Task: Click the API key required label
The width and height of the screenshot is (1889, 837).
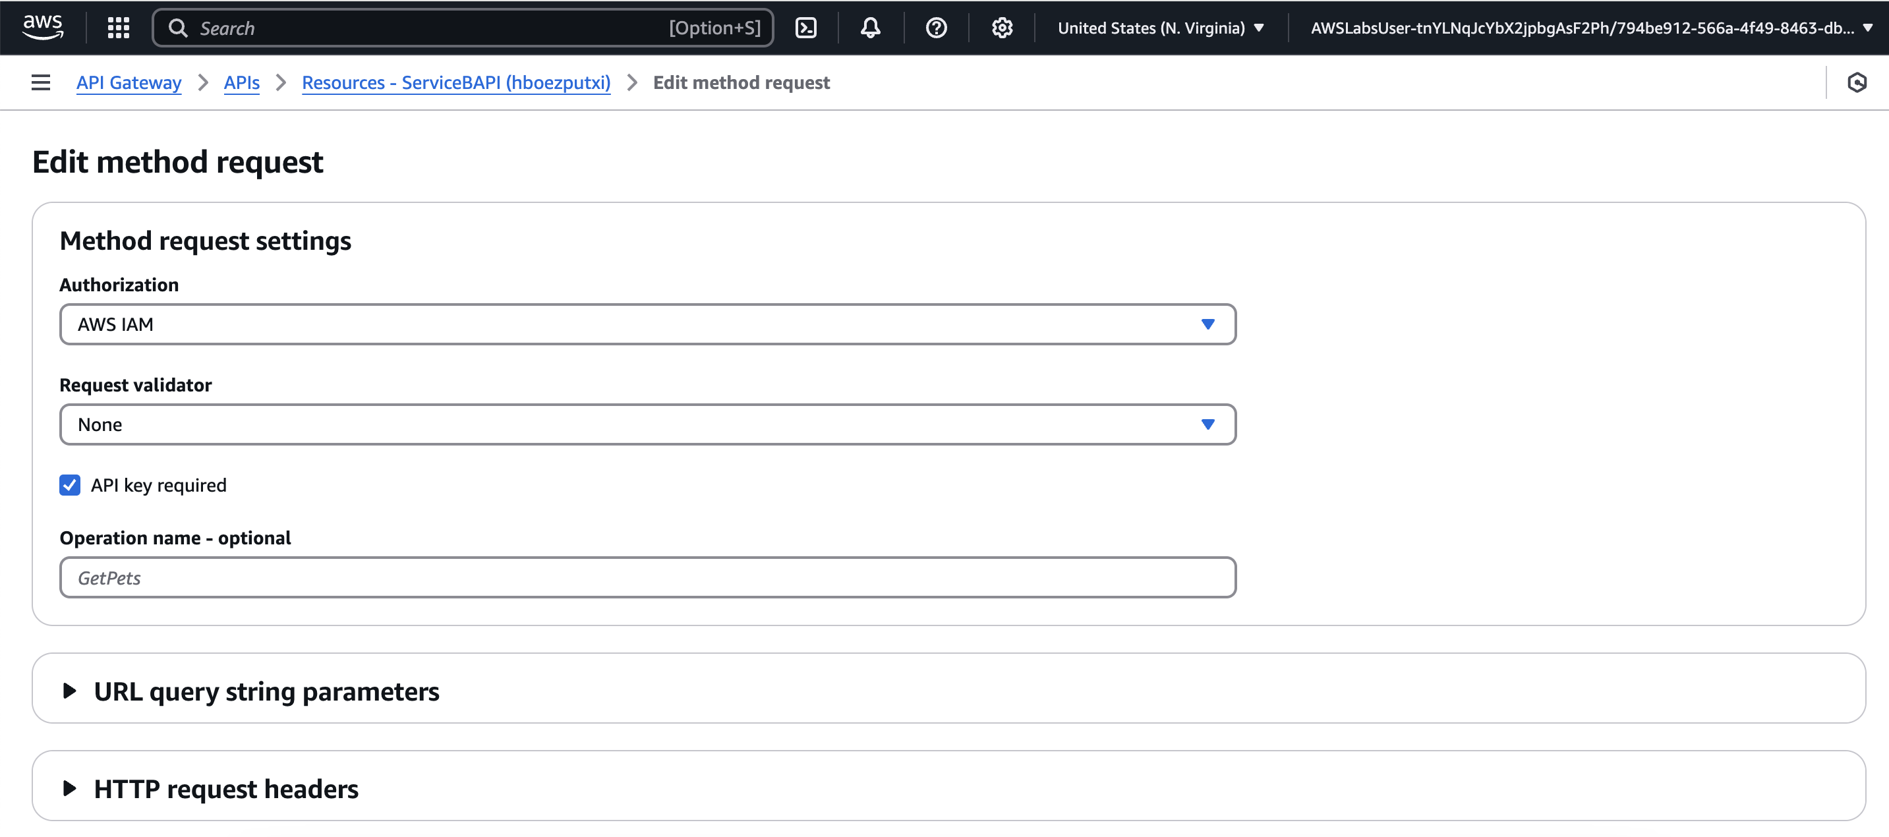Action: click(159, 485)
